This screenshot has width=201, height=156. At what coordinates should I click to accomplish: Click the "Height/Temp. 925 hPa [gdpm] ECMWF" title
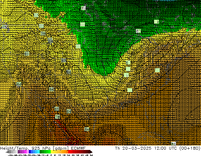pyautogui.click(x=43, y=148)
